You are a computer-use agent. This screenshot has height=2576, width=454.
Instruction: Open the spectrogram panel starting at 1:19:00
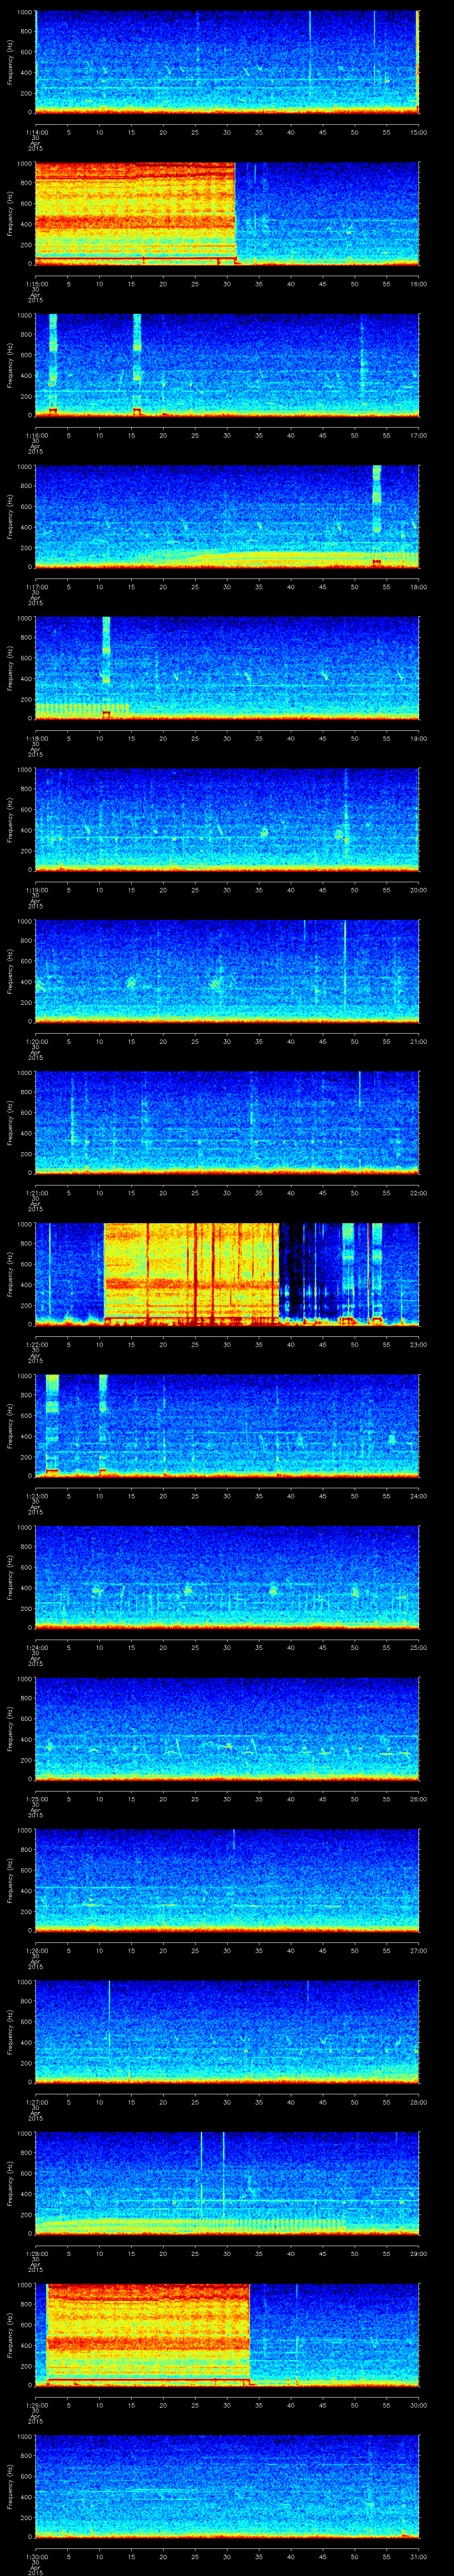pos(227,819)
